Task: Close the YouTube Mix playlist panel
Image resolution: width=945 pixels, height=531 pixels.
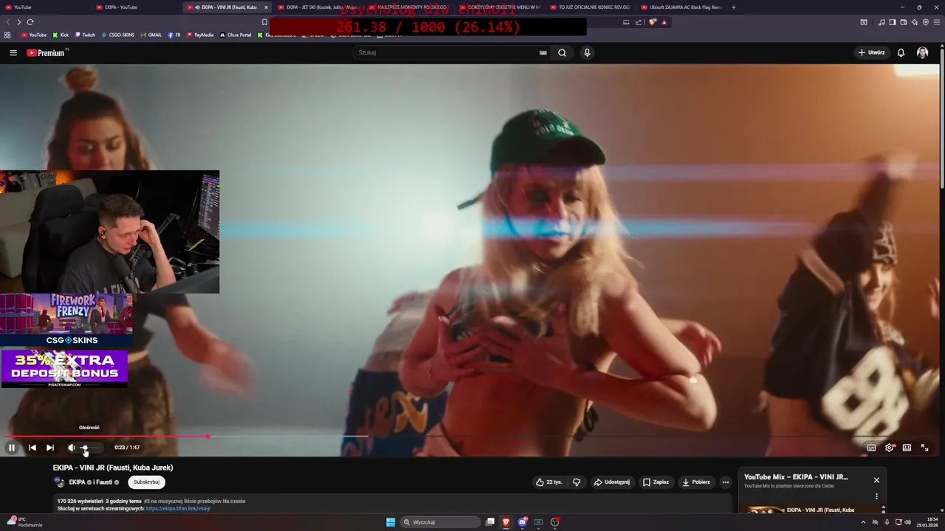Action: (876, 480)
